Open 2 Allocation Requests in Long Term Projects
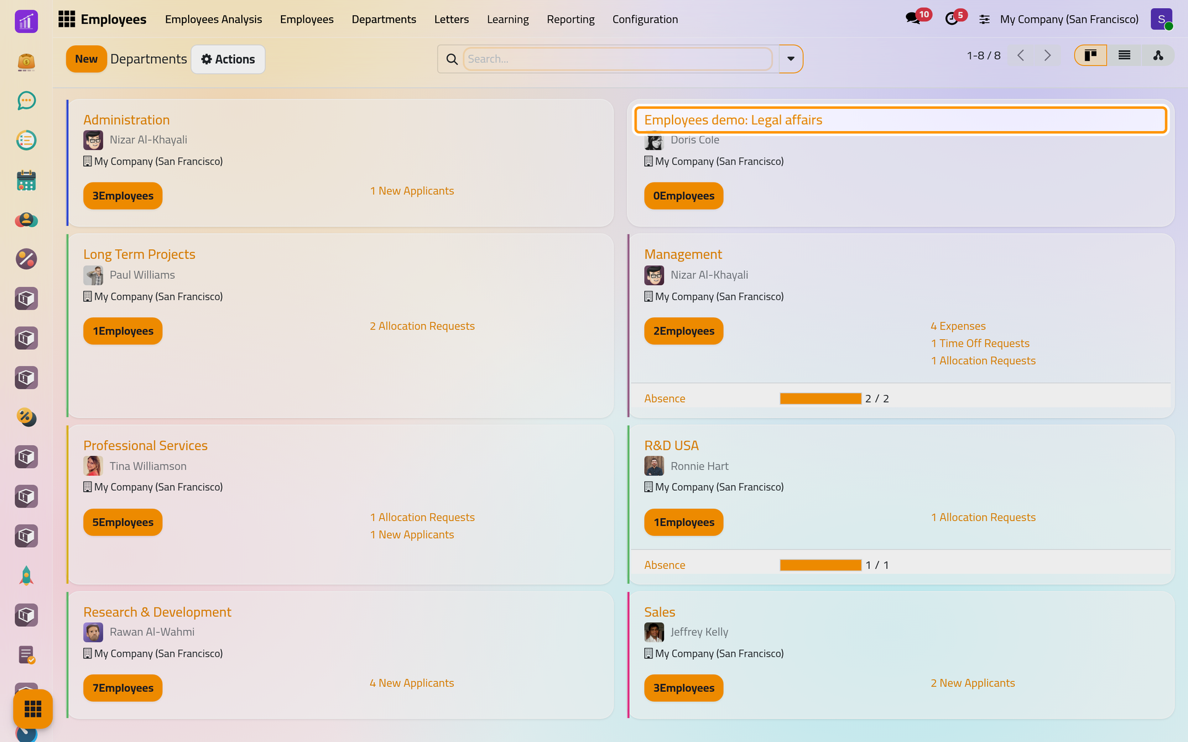 pyautogui.click(x=422, y=326)
